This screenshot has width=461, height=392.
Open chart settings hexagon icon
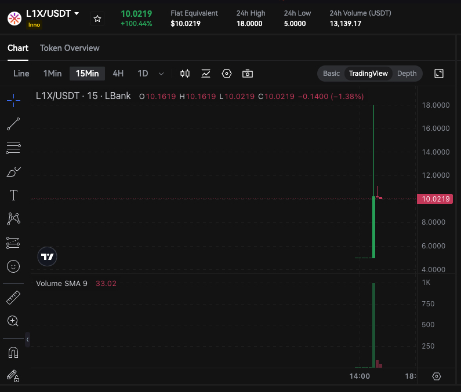(227, 74)
